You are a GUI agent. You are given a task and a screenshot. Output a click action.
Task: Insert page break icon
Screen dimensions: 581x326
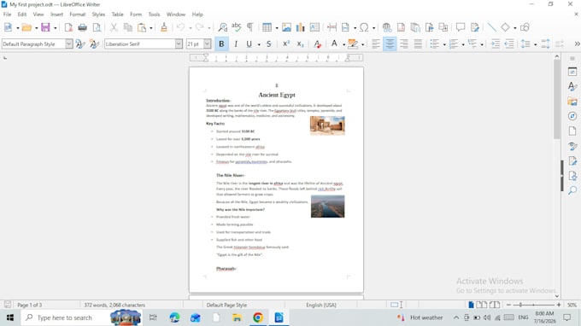332,27
